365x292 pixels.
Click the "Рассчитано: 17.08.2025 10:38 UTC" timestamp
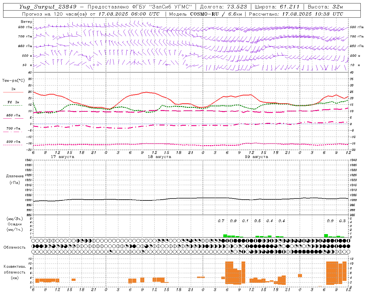pos(296,14)
